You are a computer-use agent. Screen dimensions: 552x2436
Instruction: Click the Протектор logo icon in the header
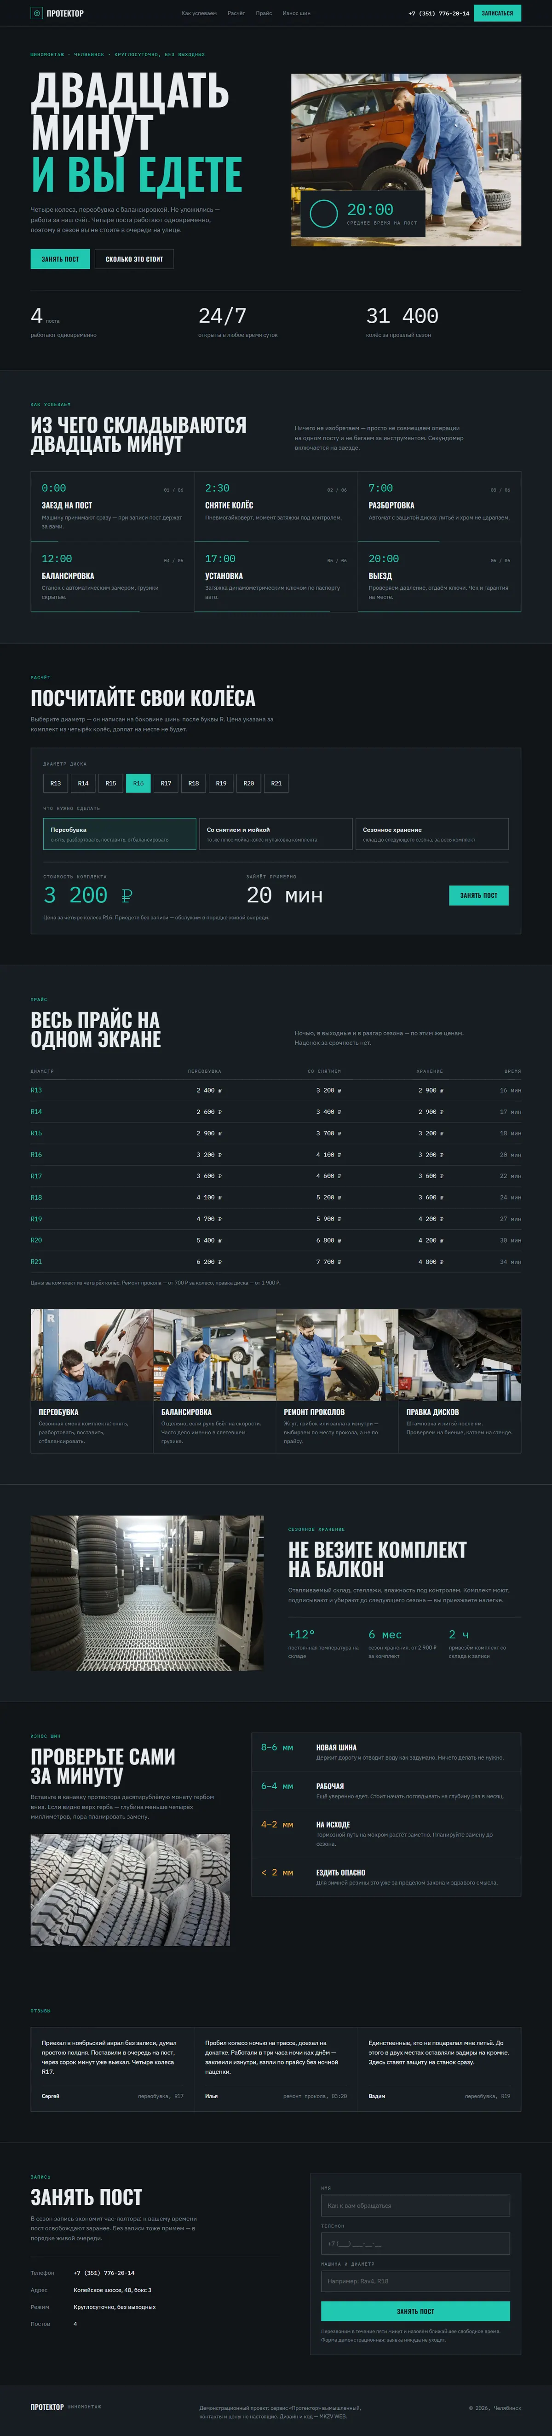point(37,13)
